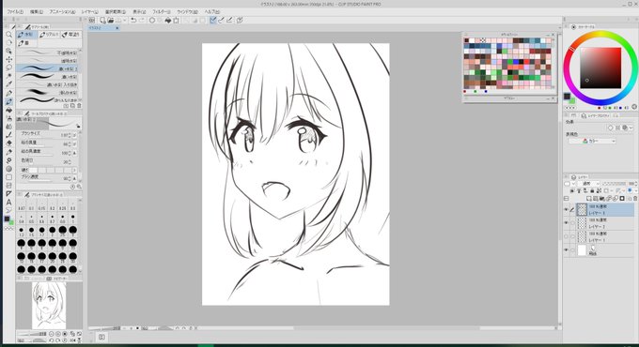Click the Navigator preview thumbnail
This screenshot has height=347, width=639.
(x=49, y=306)
